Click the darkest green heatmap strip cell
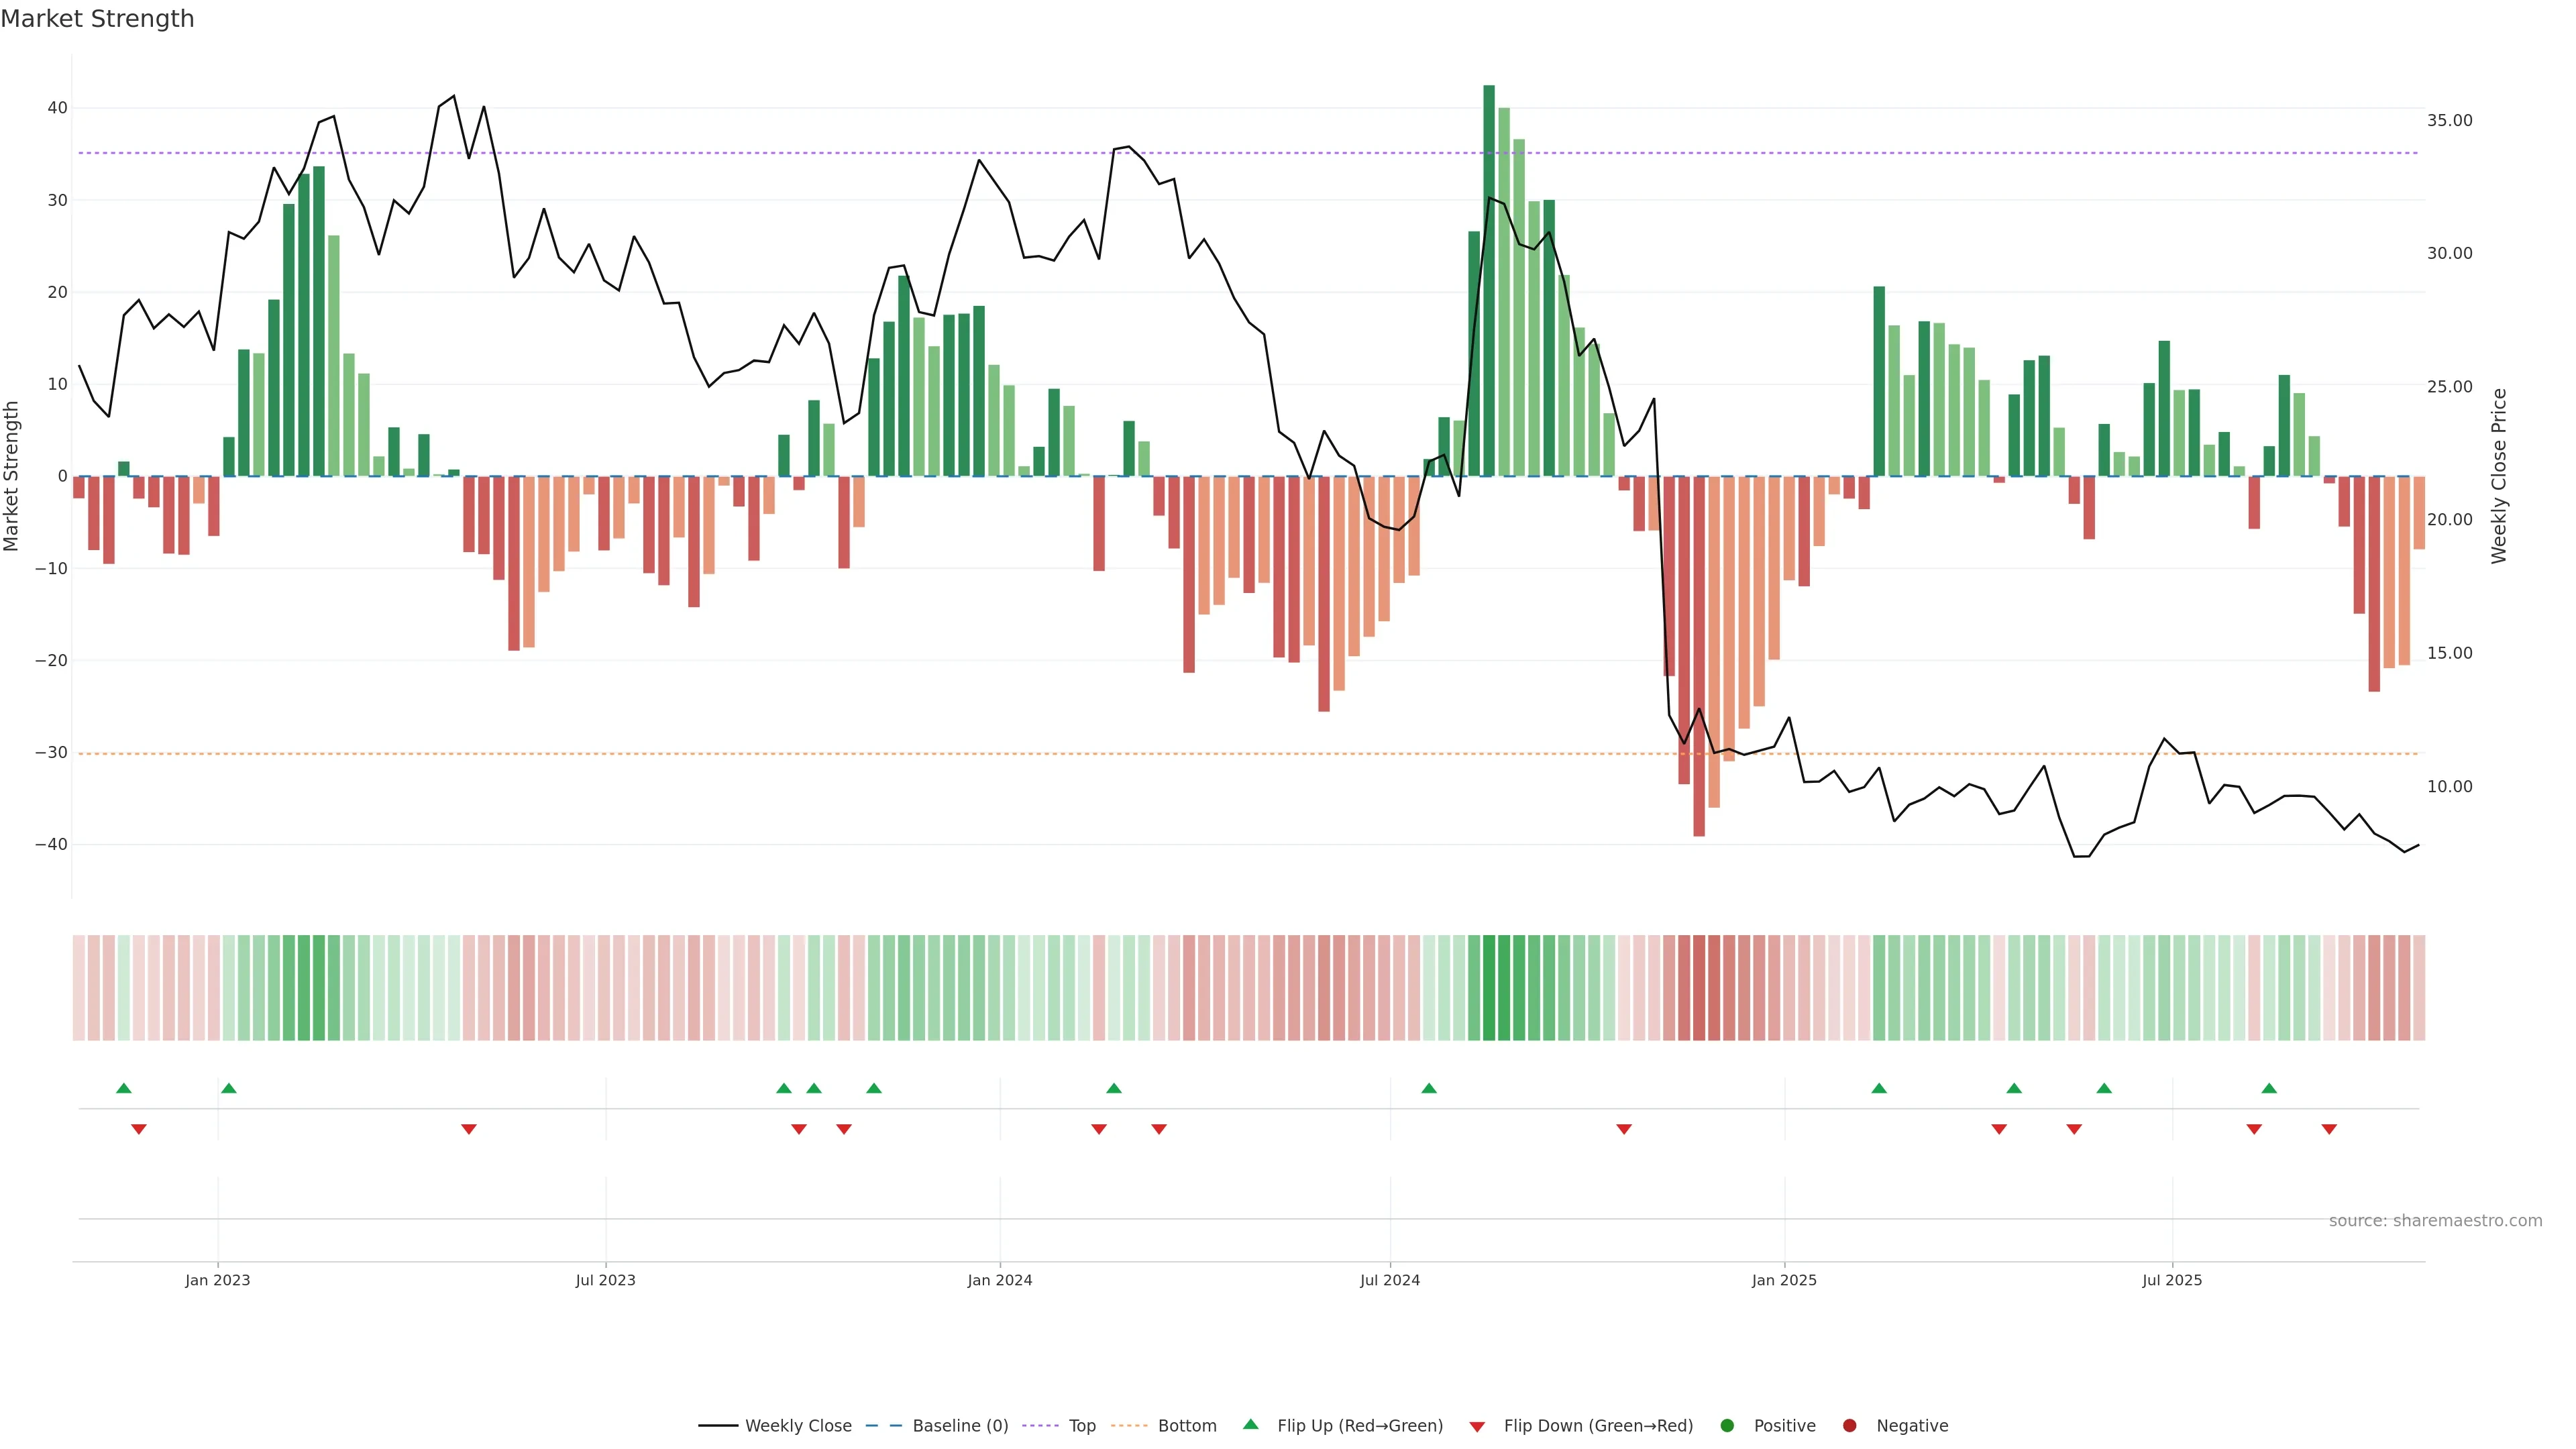Image resolution: width=2576 pixels, height=1449 pixels. [1489, 988]
